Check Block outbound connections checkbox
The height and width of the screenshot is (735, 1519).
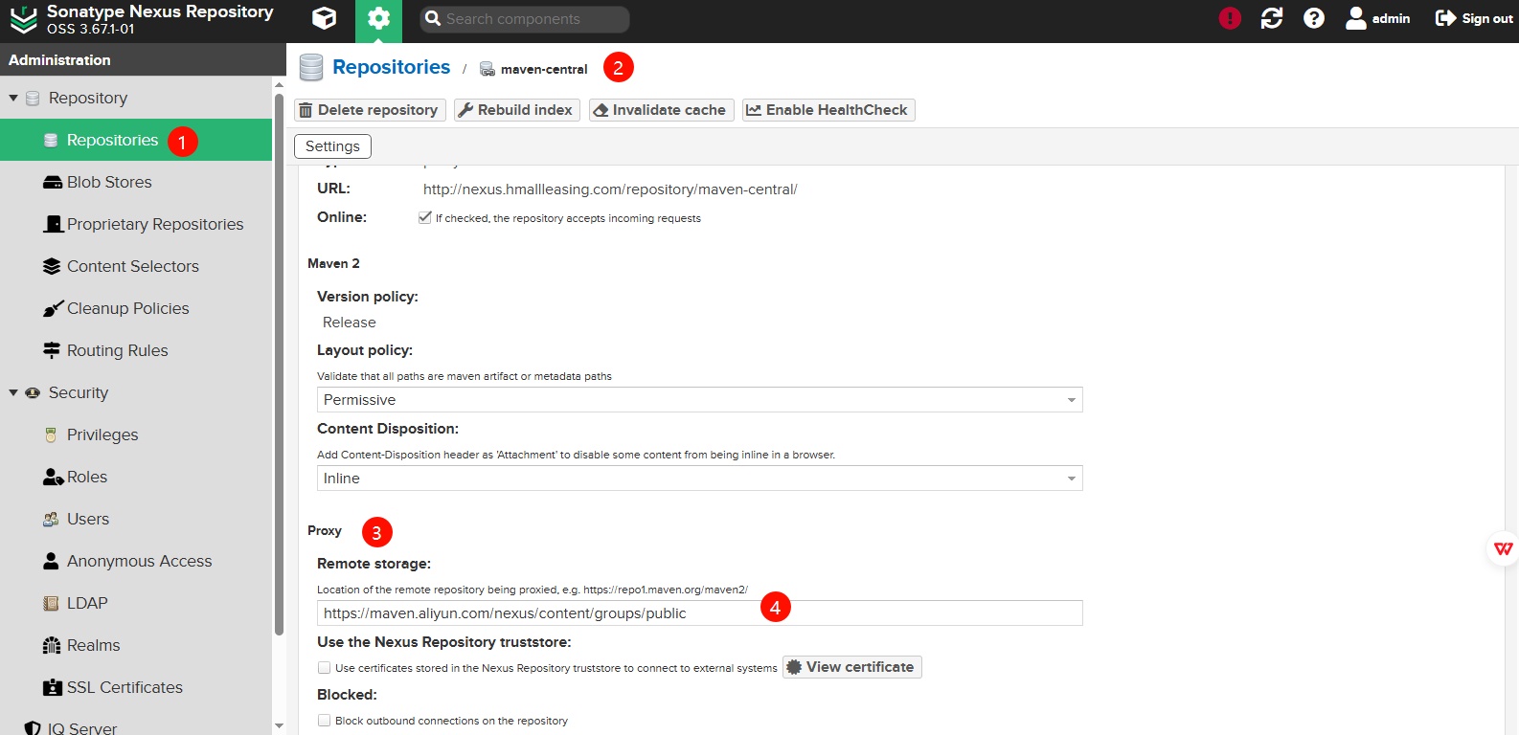325,721
